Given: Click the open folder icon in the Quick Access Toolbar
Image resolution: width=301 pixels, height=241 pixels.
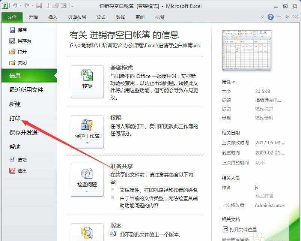Looking at the screenshot, I should point(56,6).
